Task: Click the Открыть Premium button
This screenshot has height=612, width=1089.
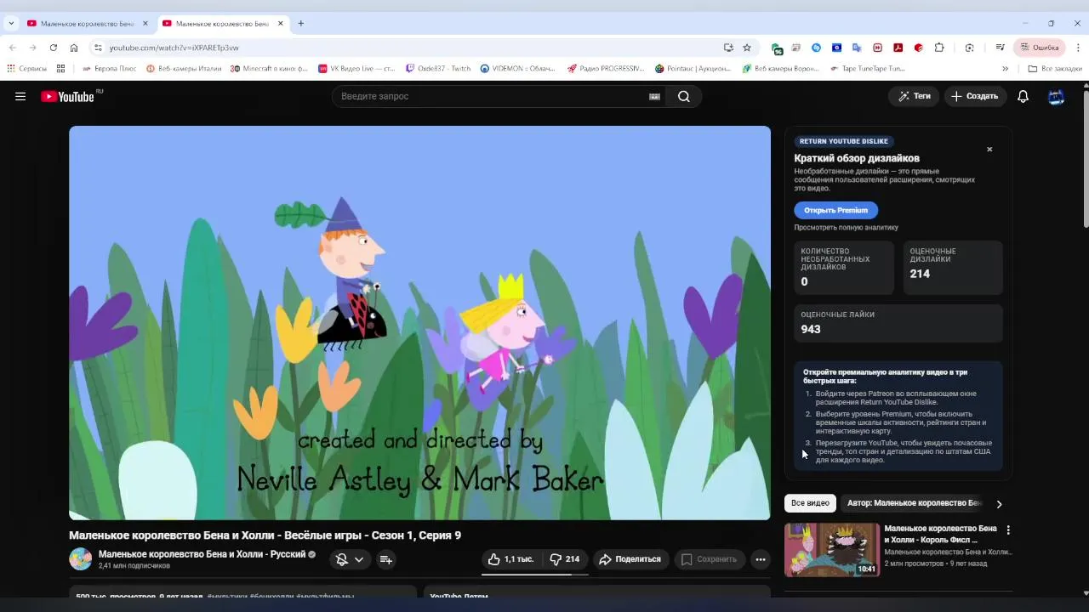Action: [835, 210]
